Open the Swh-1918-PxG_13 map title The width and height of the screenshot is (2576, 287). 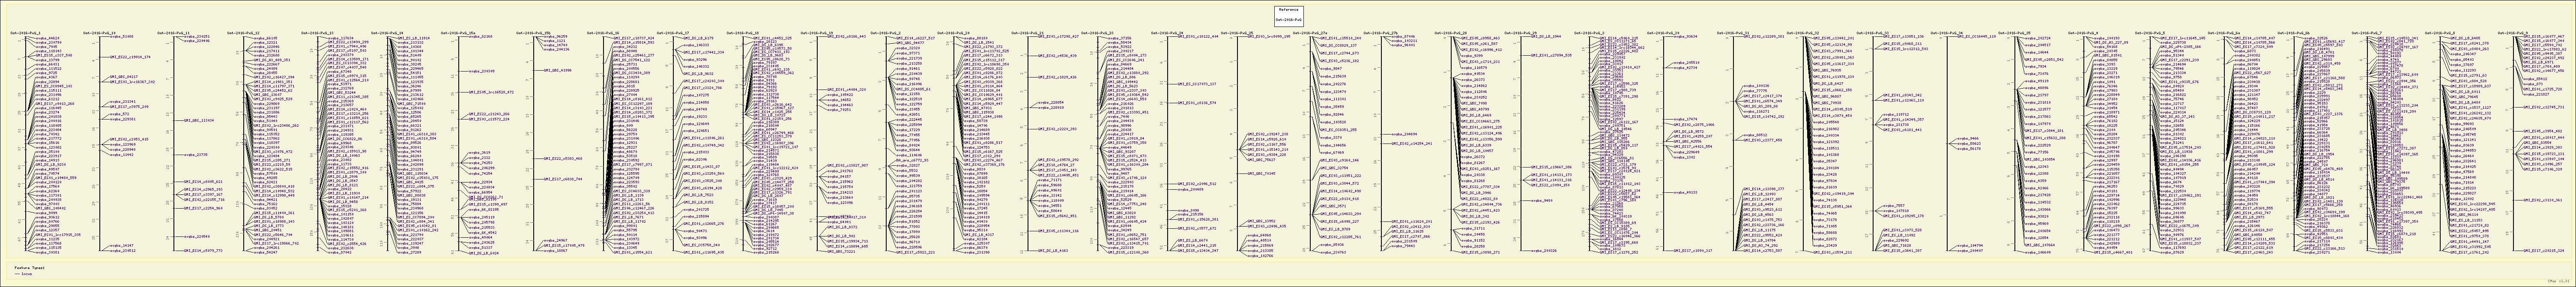(x=318, y=33)
